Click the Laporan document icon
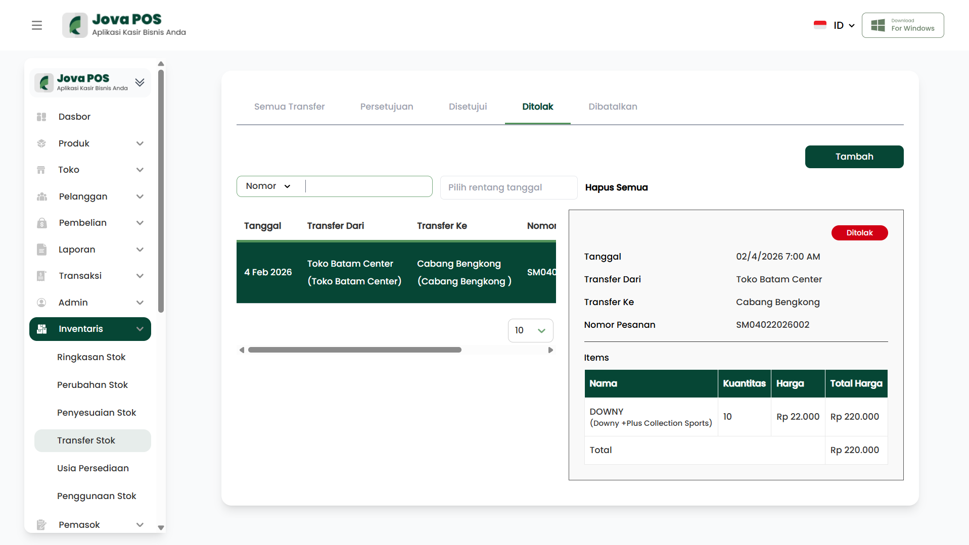This screenshot has height=545, width=969. click(41, 250)
